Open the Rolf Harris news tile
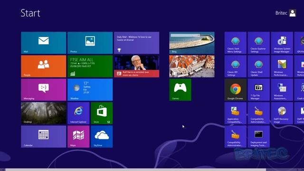Viewport: 304px width, 171px height. (136, 66)
